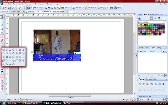Select the rectangle QuickShape in flyout
Image resolution: width=168 pixels, height=105 pixels.
(3, 50)
